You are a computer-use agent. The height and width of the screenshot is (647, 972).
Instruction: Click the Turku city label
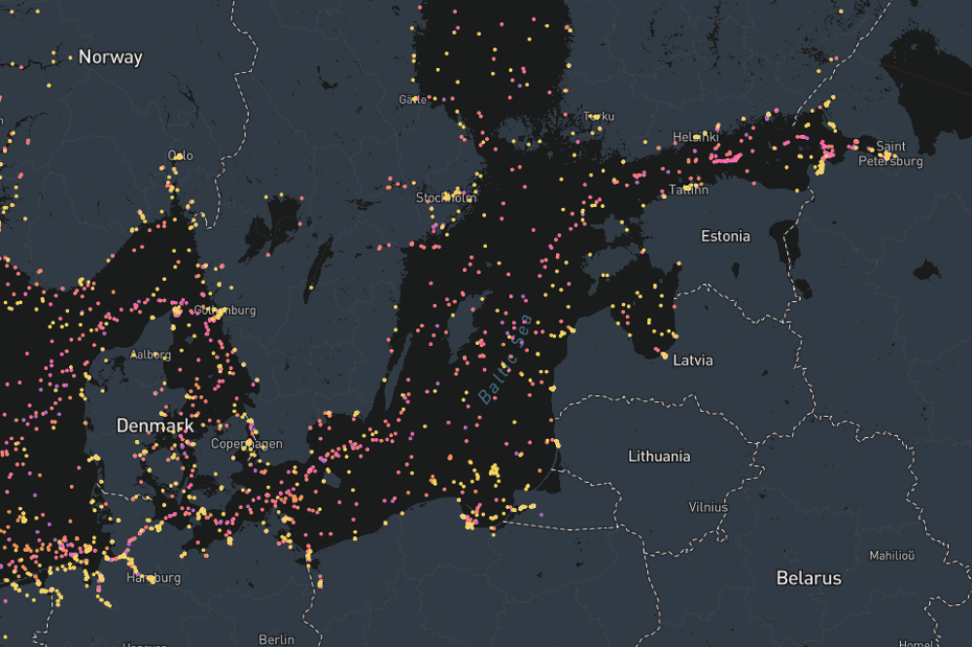[x=600, y=117]
